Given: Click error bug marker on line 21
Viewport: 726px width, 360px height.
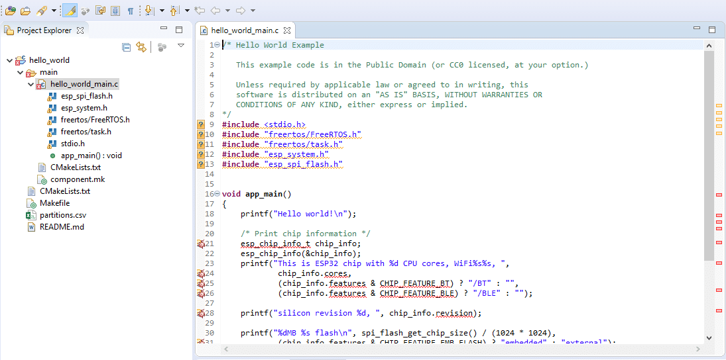Looking at the screenshot, I should point(200,244).
